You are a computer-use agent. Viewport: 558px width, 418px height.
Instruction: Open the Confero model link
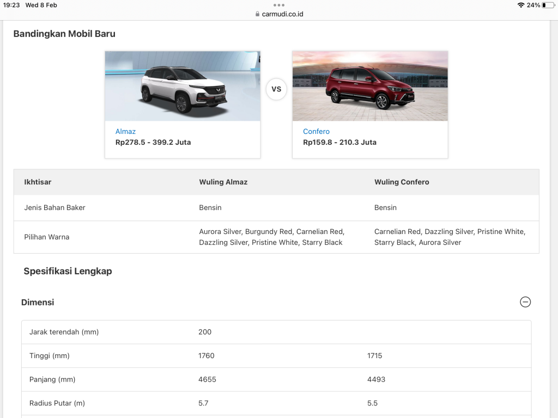(x=316, y=131)
